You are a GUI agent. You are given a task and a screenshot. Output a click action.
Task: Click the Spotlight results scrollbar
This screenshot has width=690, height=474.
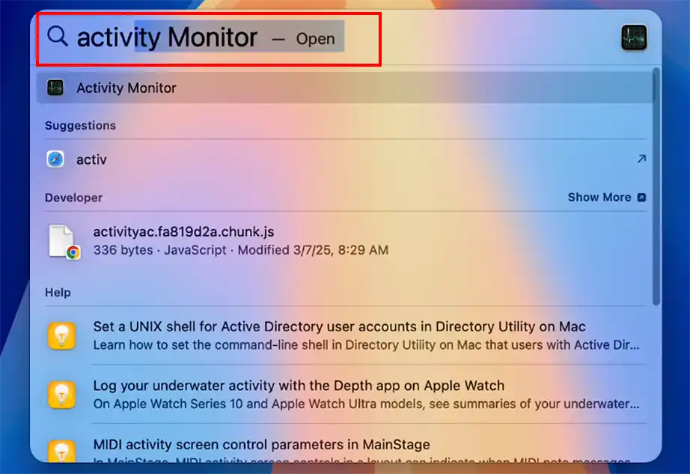pos(656,186)
